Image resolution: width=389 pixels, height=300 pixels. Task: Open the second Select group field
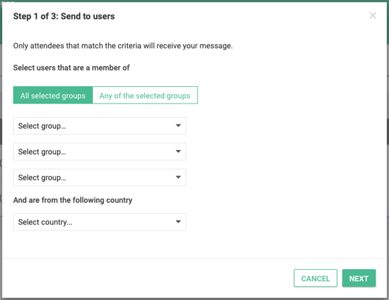[99, 151]
